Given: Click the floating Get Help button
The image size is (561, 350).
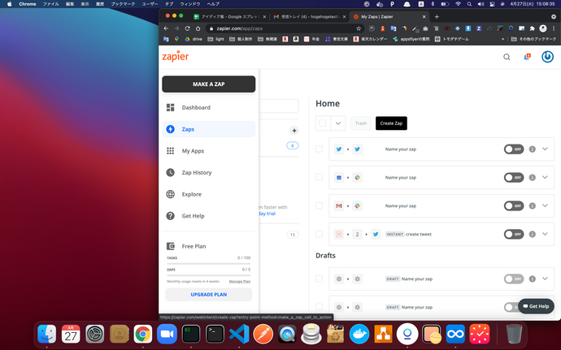Looking at the screenshot, I should tap(536, 306).
